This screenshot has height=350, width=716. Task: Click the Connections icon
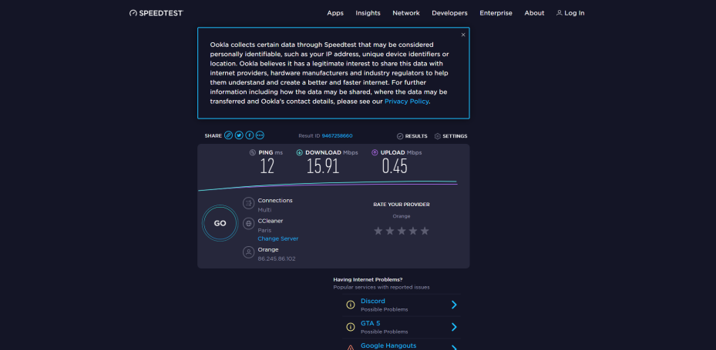click(x=248, y=203)
